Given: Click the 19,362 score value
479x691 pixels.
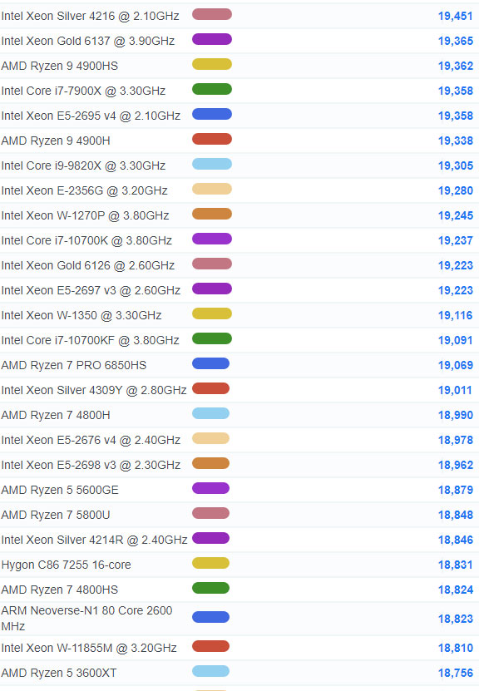Looking at the screenshot, I should tap(455, 66).
